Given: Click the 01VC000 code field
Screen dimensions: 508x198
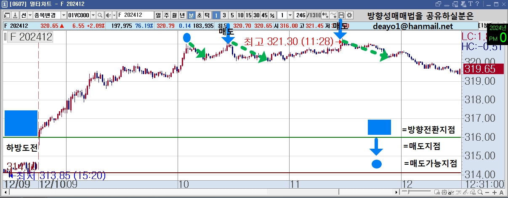Looking at the screenshot, I should pos(79,15).
